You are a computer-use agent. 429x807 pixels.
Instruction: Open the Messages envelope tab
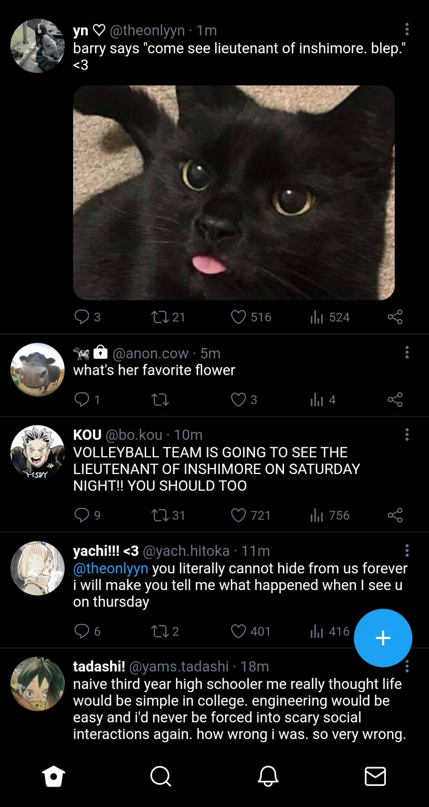tap(375, 776)
